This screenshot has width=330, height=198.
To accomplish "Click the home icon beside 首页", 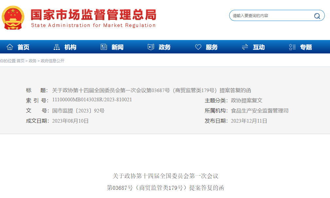I will pos(10,47).
